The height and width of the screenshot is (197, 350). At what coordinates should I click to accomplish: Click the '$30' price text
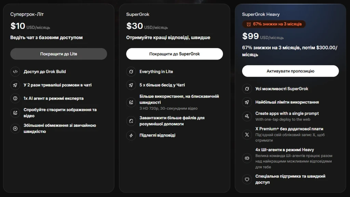(134, 26)
